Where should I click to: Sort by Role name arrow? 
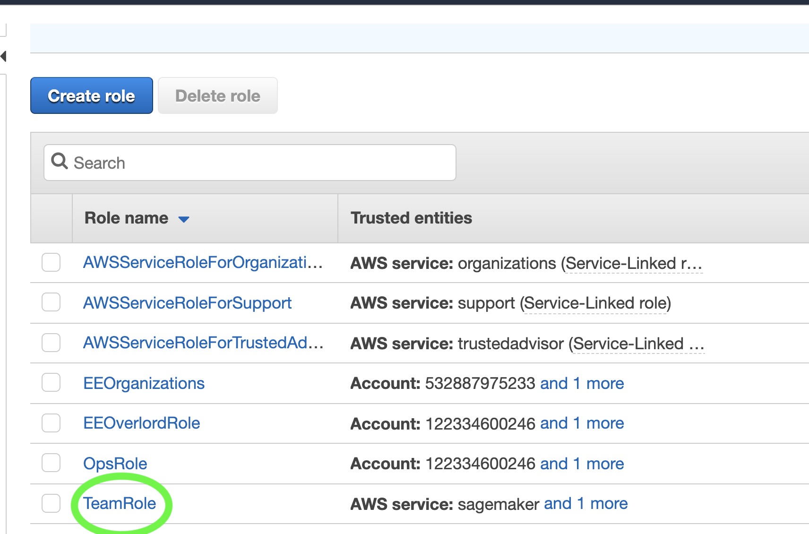(184, 219)
